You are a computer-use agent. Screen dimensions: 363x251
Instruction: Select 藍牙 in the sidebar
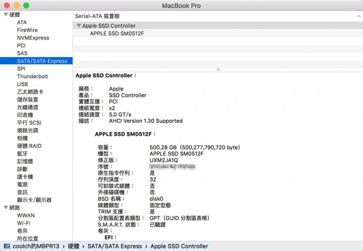(x=22, y=154)
